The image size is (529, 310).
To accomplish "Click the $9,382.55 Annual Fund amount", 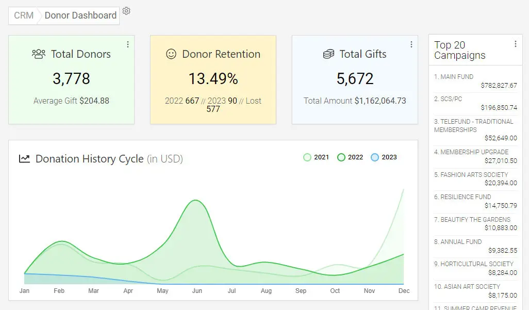I will tap(503, 251).
